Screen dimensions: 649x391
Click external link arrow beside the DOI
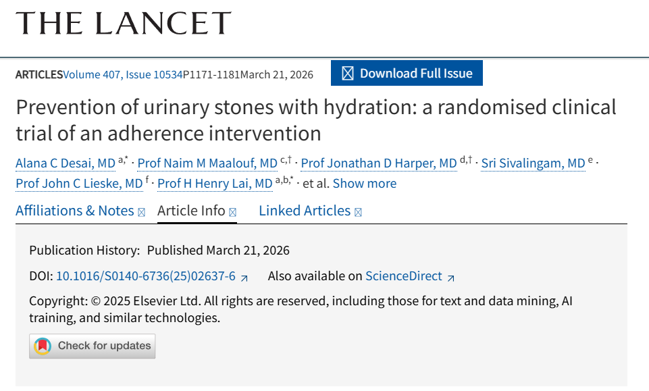tap(244, 277)
